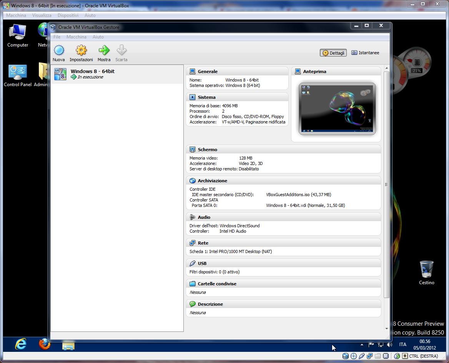The height and width of the screenshot is (363, 449).
Task: Click the Sistema section chip icon
Action: tap(193, 97)
